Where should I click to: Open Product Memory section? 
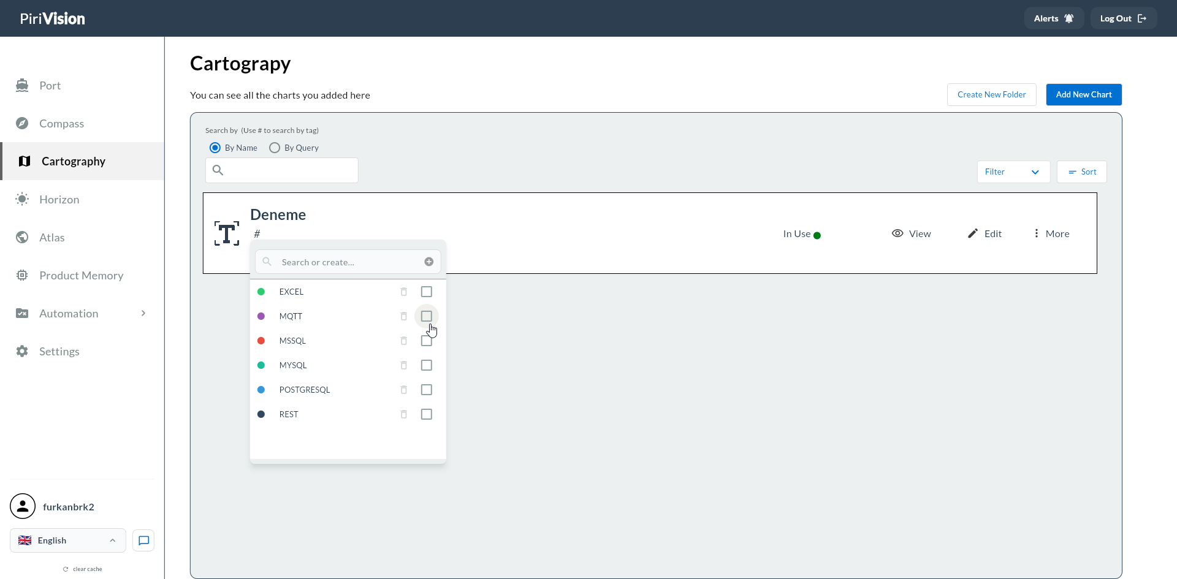click(82, 275)
